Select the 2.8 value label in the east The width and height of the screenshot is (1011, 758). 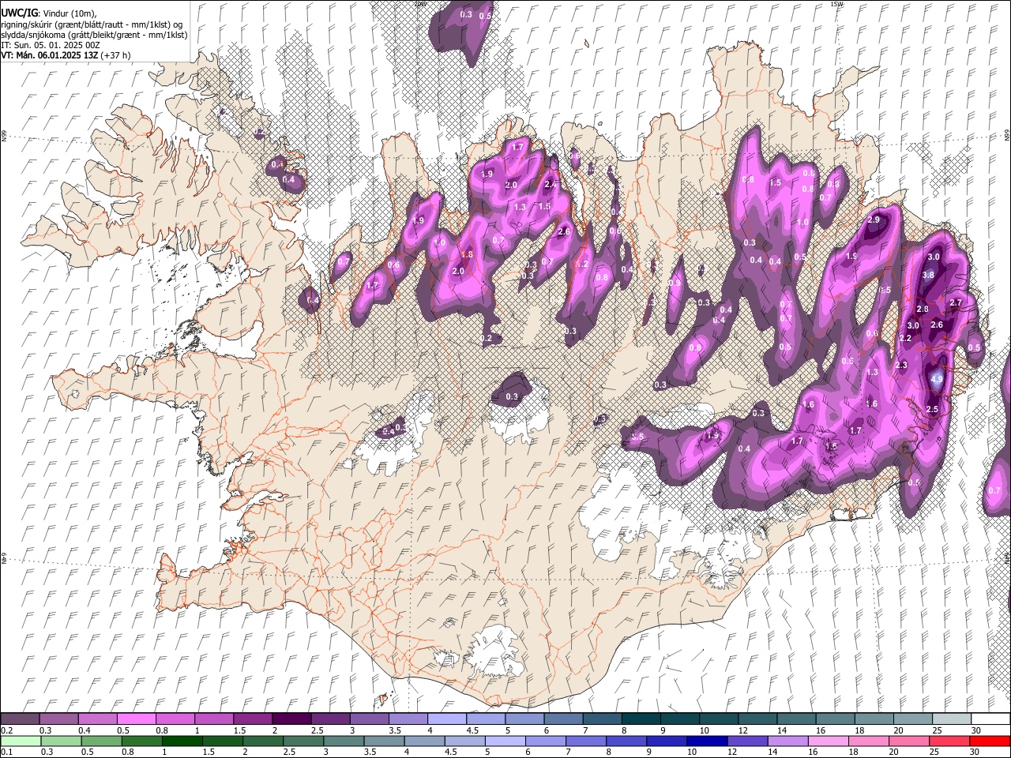923,309
